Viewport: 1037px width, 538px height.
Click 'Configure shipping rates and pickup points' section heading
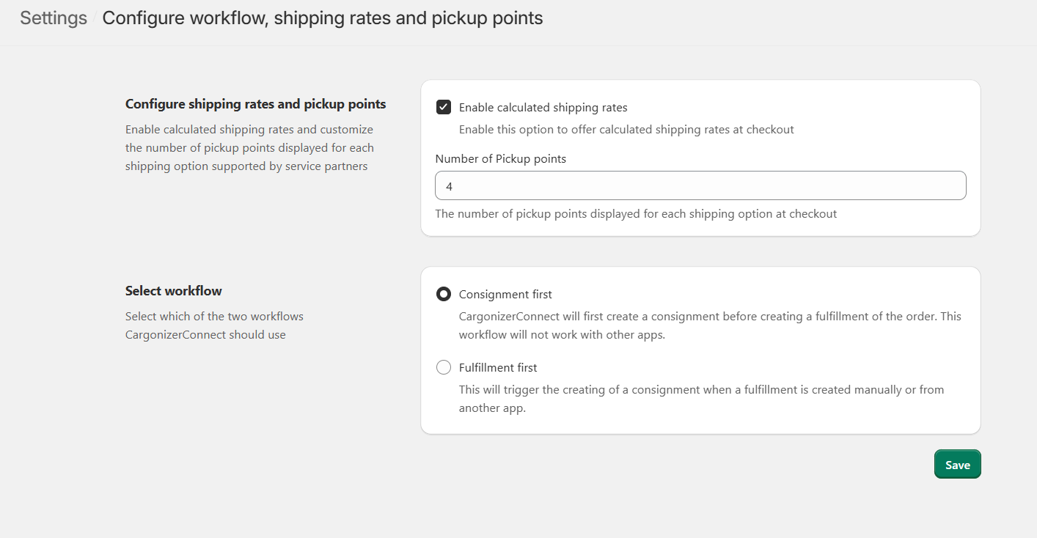point(255,104)
